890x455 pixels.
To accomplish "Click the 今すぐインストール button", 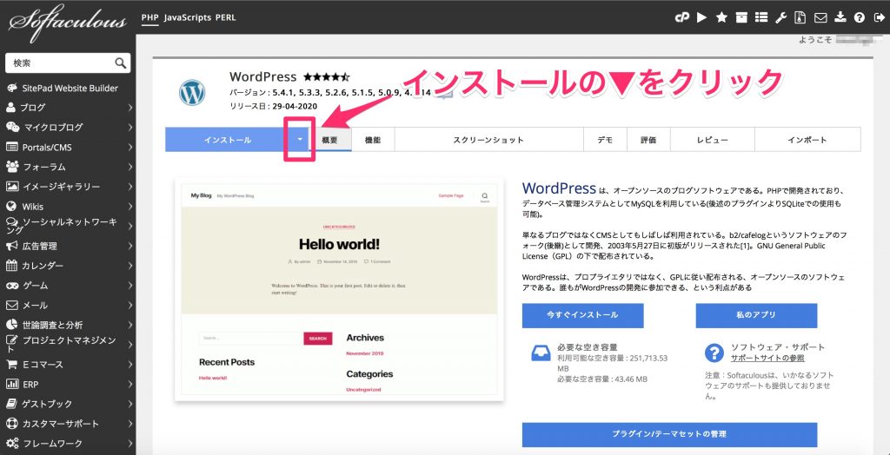I will 582,315.
